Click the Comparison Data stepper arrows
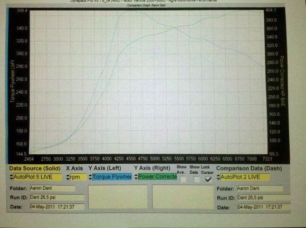Viewport: 306px width, 228px height. [x=218, y=177]
